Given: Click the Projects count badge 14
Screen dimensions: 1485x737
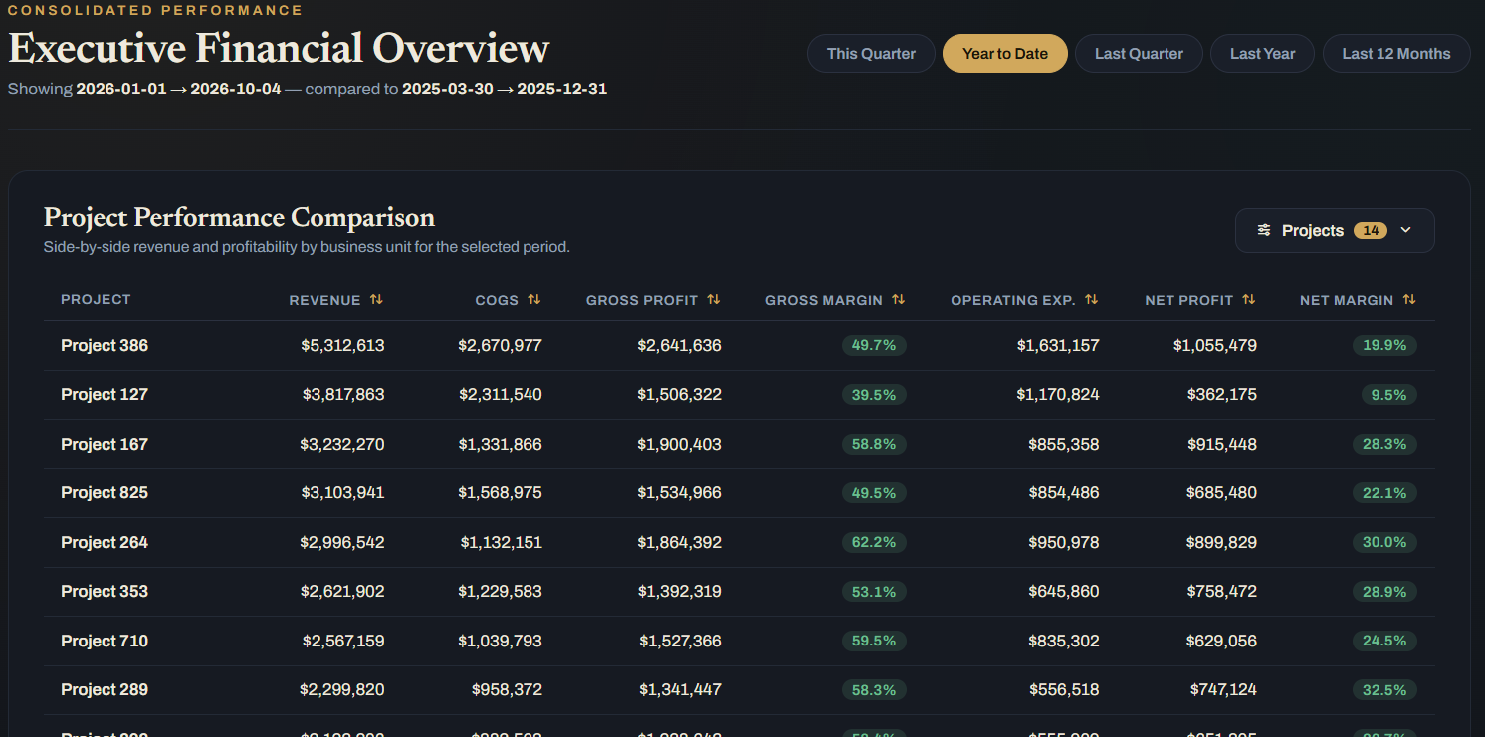Looking at the screenshot, I should [1371, 230].
